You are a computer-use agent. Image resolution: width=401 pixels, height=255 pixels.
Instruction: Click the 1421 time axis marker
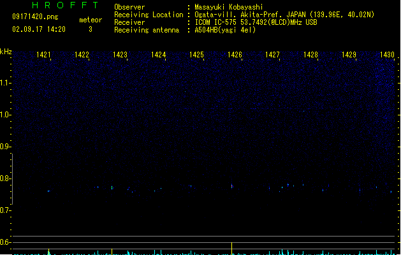43,55
